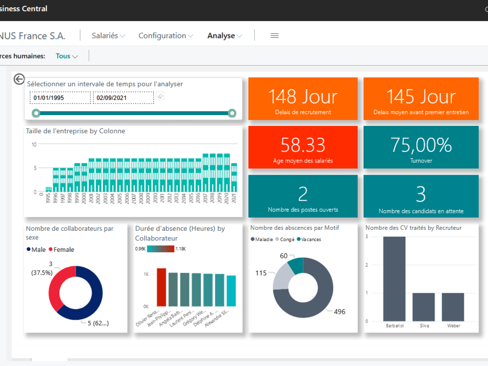Click the back arrow icon on the report
The height and width of the screenshot is (366, 488).
(19, 79)
